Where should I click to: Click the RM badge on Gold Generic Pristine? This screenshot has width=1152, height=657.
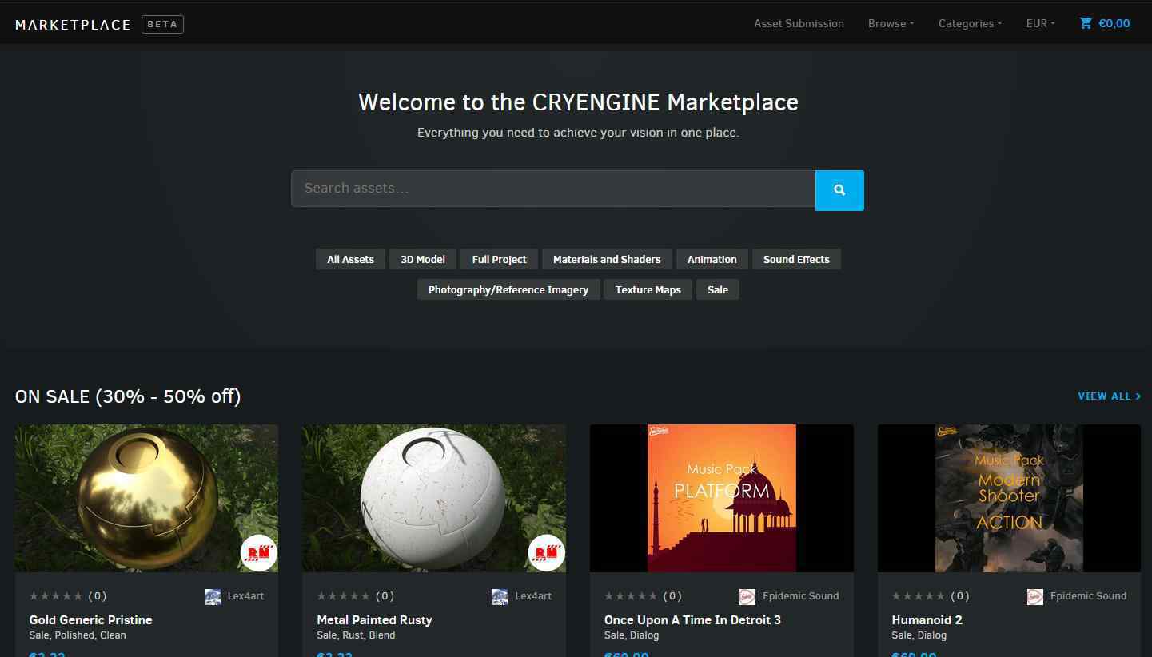point(259,552)
